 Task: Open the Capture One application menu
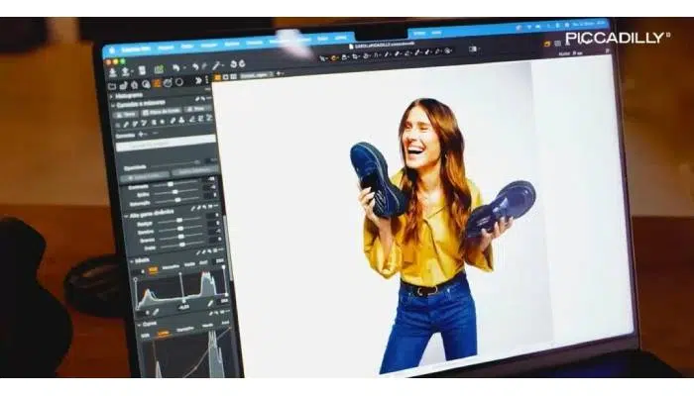[136, 49]
